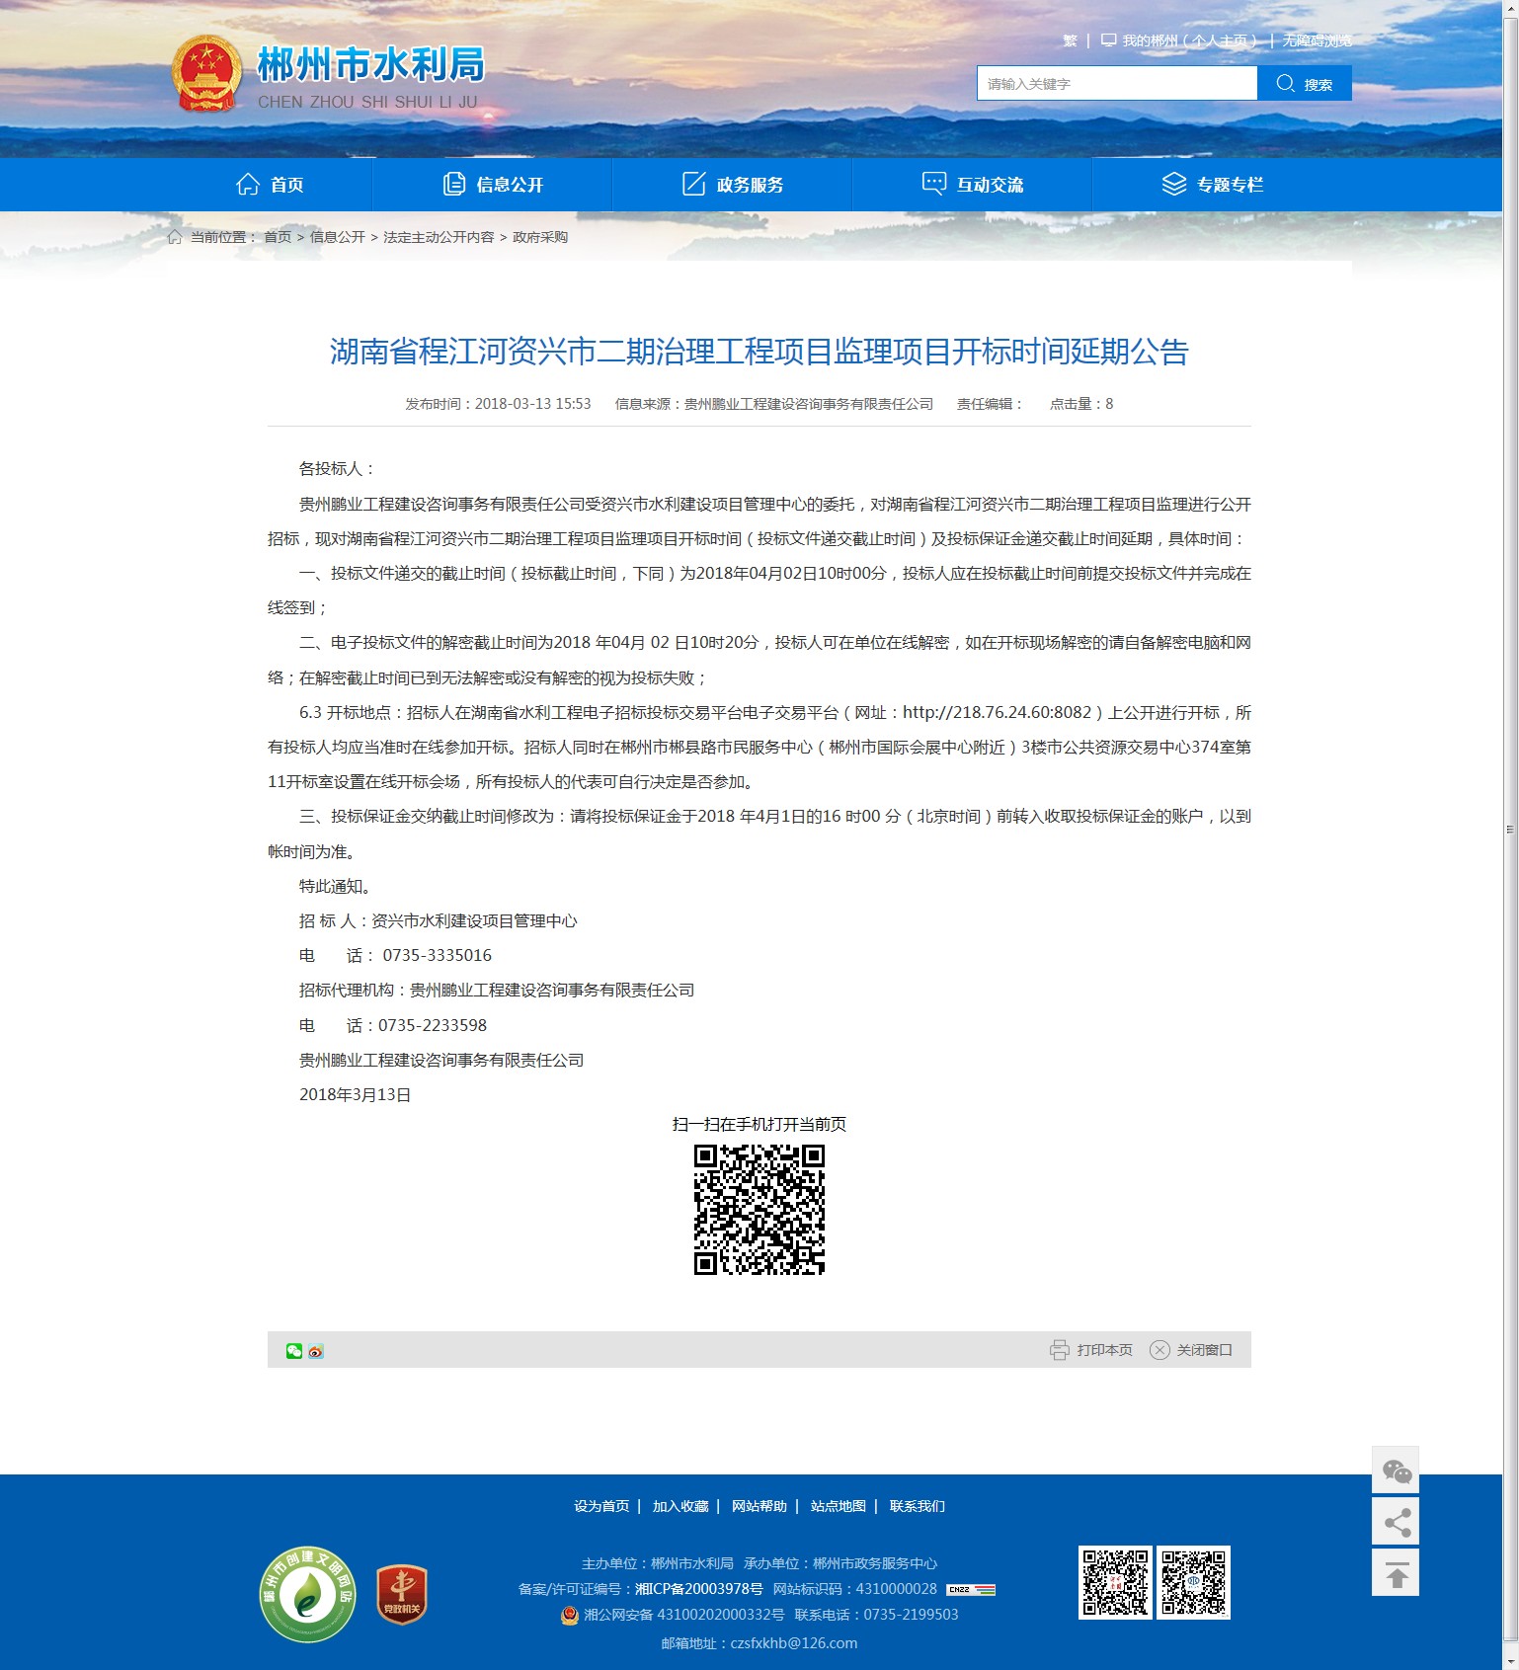Click the right footer QR code
Viewport: 1519px width, 1670px height.
click(1193, 1582)
